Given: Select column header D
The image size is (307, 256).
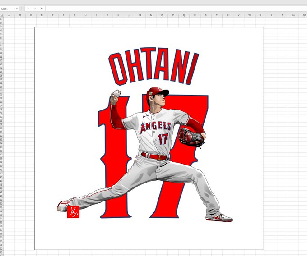Looking at the screenshot, I should 42,15.
